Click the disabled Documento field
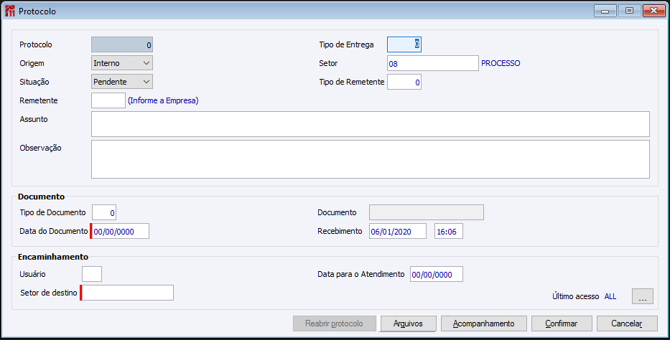 (427, 212)
